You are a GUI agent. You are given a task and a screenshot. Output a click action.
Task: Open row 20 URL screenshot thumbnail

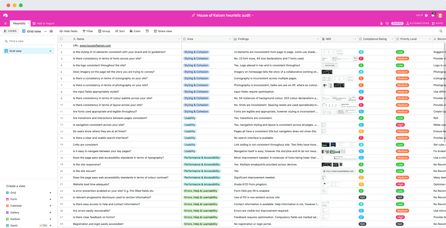338,171
